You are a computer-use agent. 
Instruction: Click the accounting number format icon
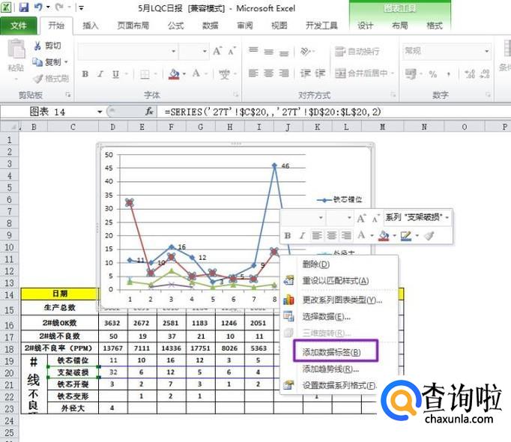(x=411, y=74)
